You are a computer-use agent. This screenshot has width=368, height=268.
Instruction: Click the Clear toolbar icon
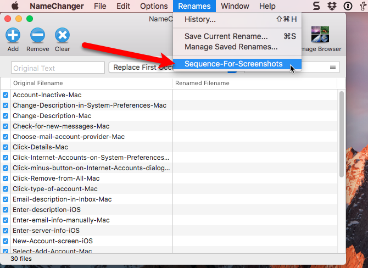[62, 36]
